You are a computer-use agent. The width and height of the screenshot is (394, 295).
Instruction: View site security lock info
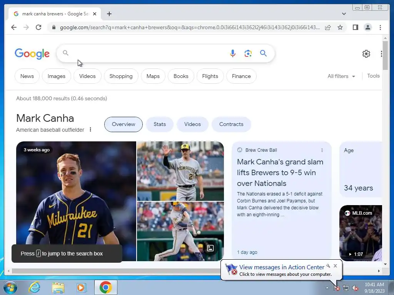[54, 27]
